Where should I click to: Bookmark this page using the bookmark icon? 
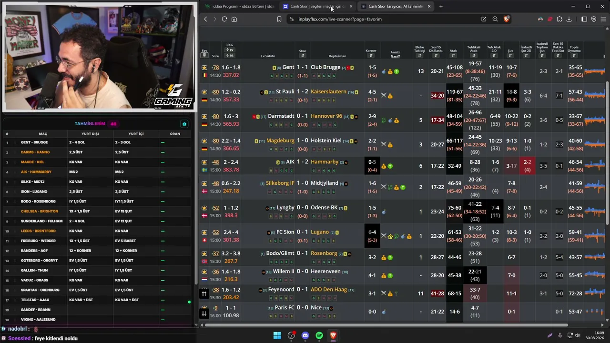click(x=279, y=19)
